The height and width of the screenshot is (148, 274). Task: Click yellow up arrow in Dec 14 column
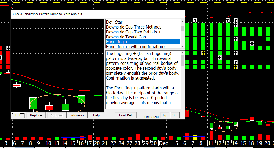click(236, 67)
